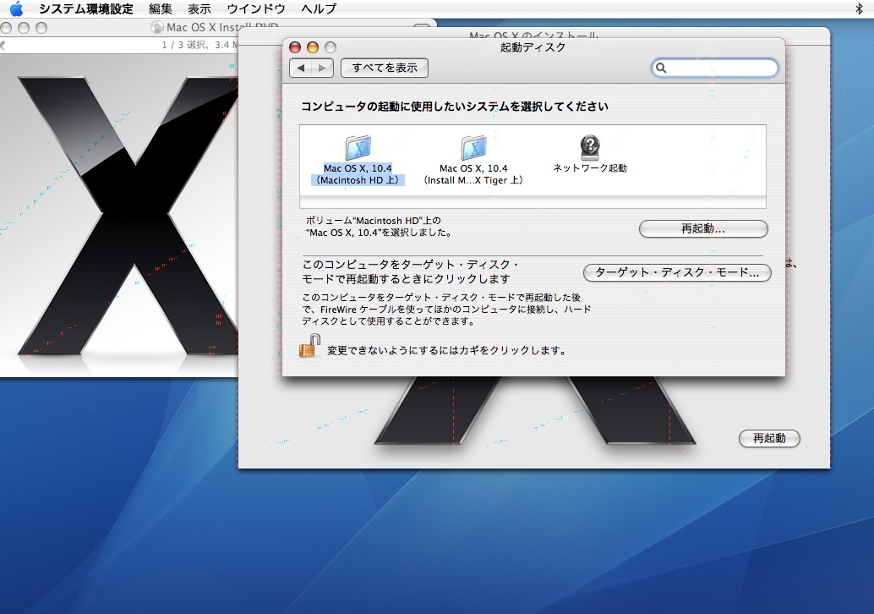Open the ウインドウ menu

pos(255,9)
